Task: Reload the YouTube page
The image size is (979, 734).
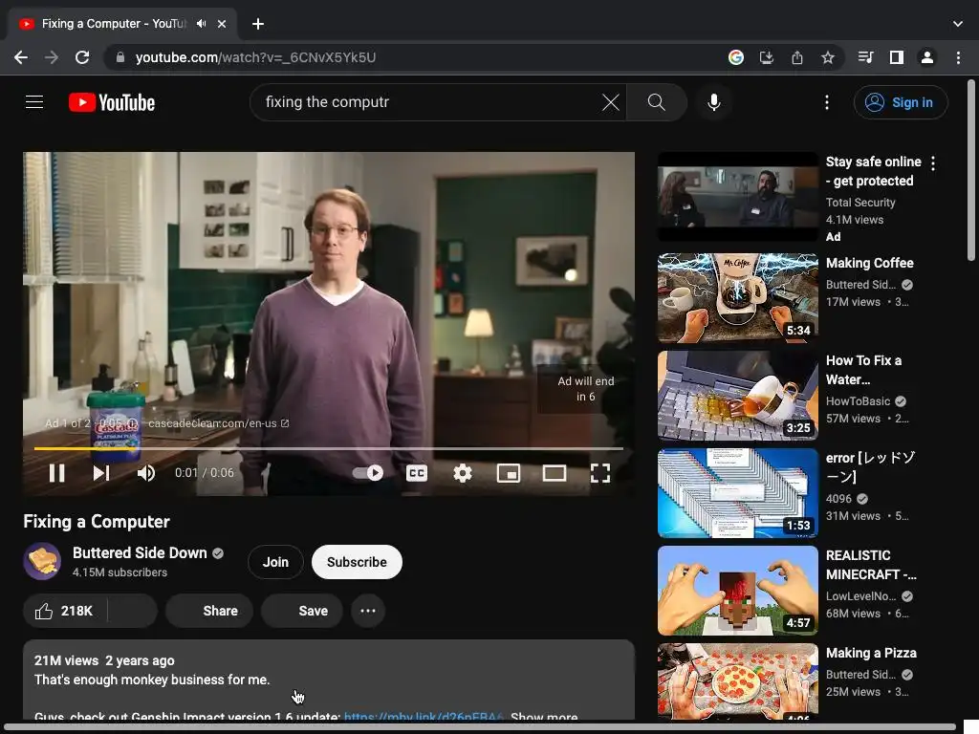Action: tap(82, 57)
